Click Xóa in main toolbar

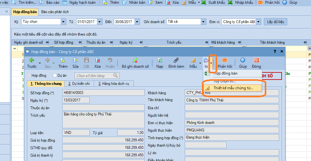172,2
